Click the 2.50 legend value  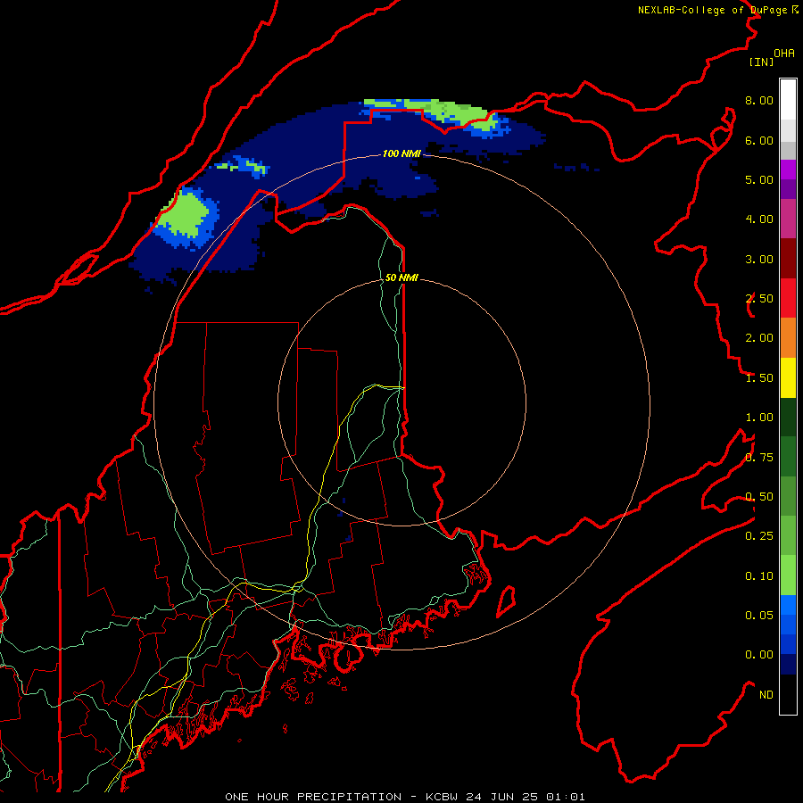(759, 299)
